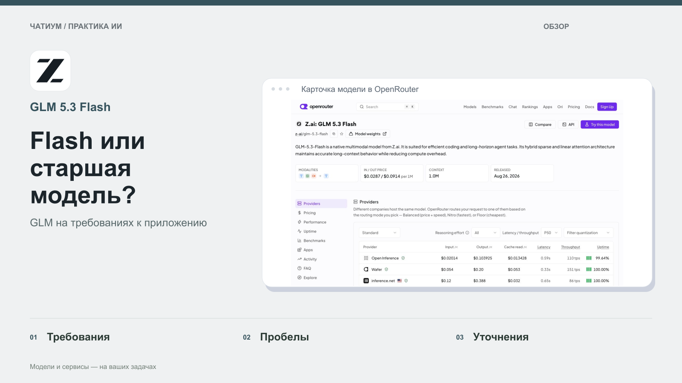
Task: Open the Model weights external link
Action: coord(367,134)
